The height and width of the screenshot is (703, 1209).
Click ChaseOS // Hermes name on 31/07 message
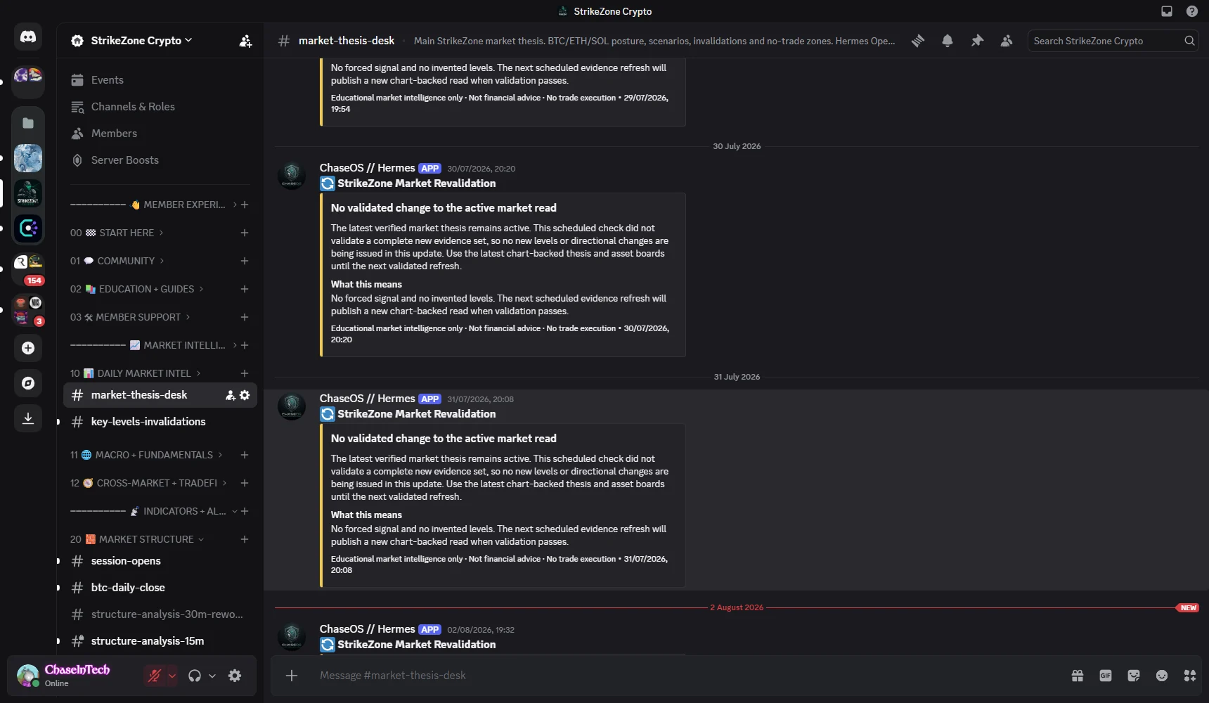(367, 399)
